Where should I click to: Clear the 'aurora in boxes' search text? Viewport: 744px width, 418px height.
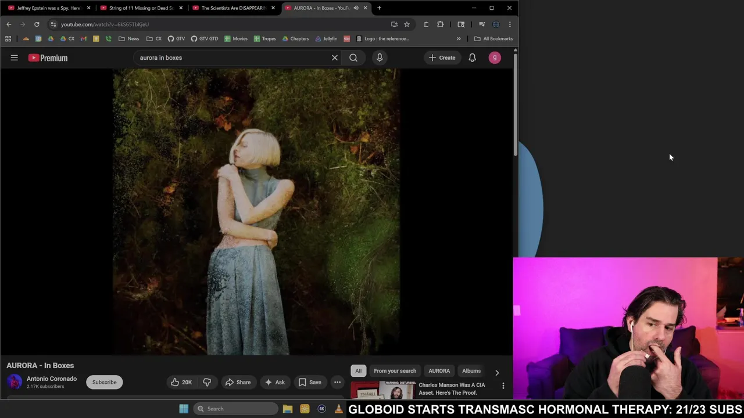(x=335, y=57)
